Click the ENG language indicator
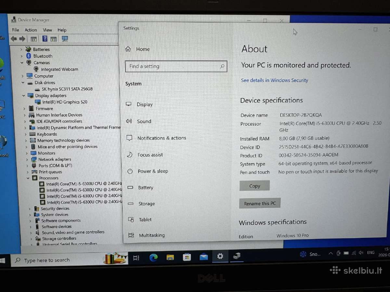 pyautogui.click(x=370, y=252)
